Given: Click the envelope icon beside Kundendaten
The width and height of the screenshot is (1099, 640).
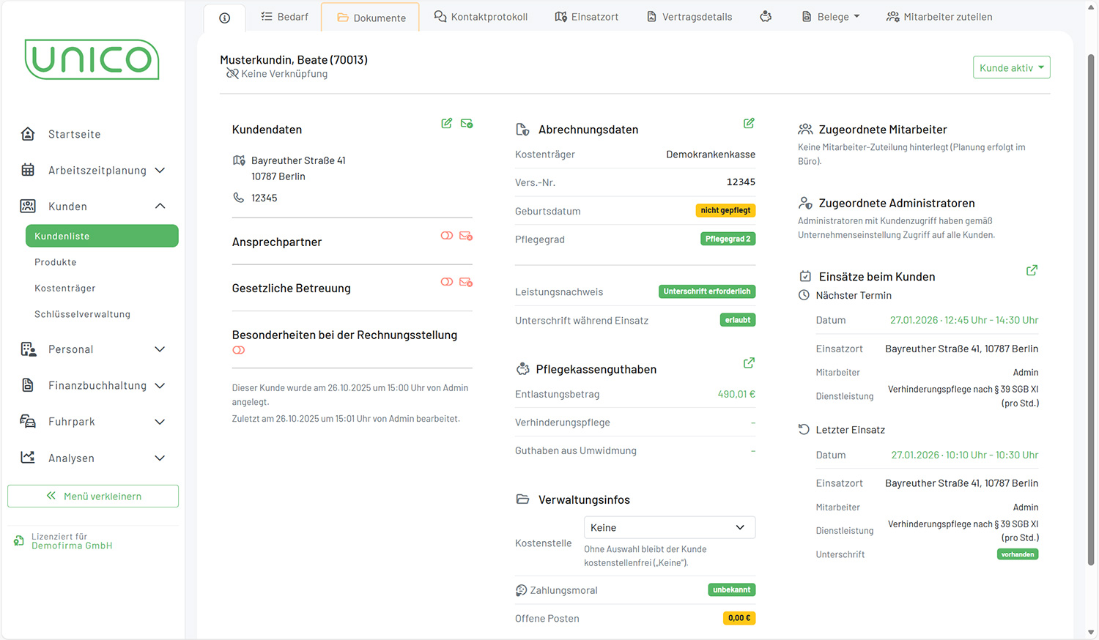Looking at the screenshot, I should pos(466,124).
